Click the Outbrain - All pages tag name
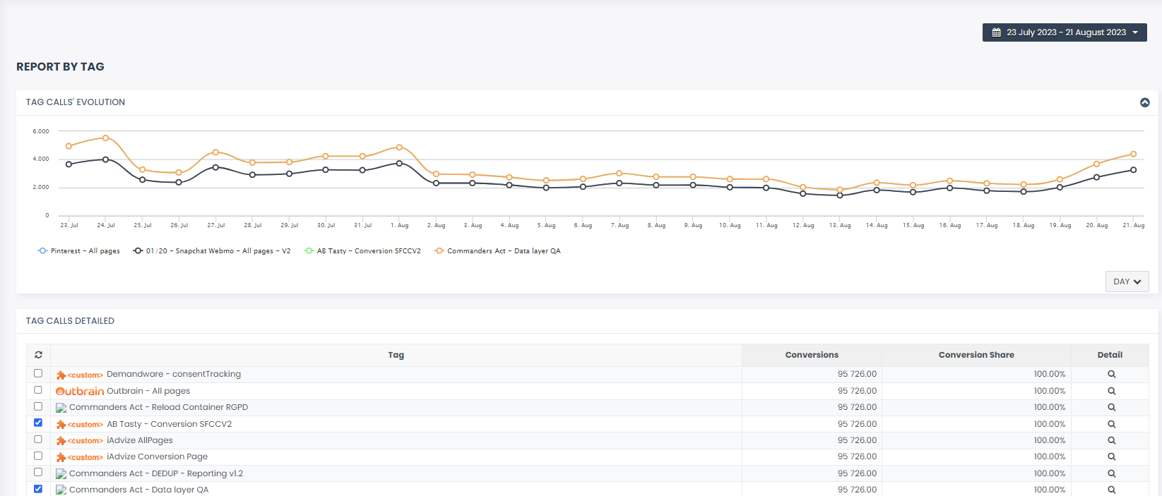Viewport: 1162px width, 496px height. click(x=148, y=391)
